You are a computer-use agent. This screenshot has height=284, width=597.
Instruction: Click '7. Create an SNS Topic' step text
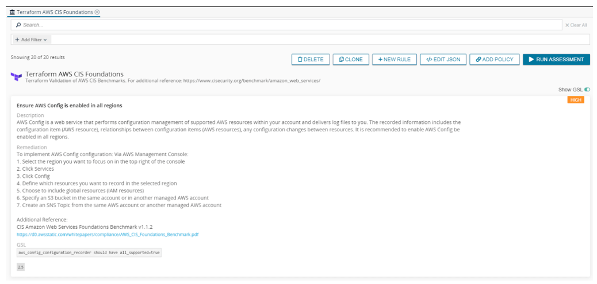[119, 205]
